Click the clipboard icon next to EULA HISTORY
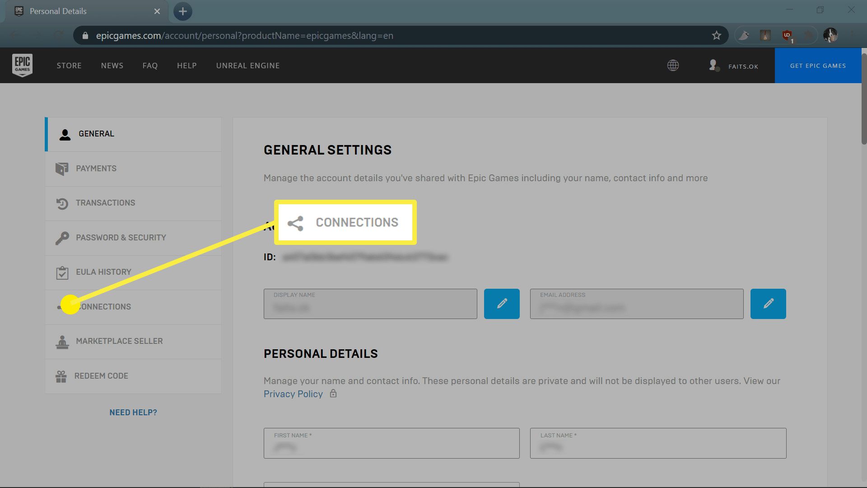867x488 pixels. (x=62, y=272)
